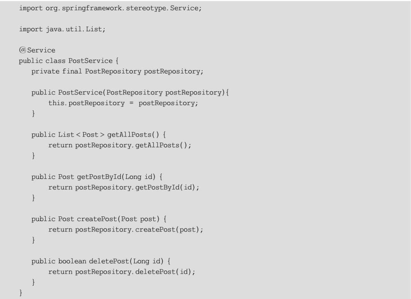Click the final closing brace of the class
The width and height of the screenshot is (411, 299).
click(21, 293)
